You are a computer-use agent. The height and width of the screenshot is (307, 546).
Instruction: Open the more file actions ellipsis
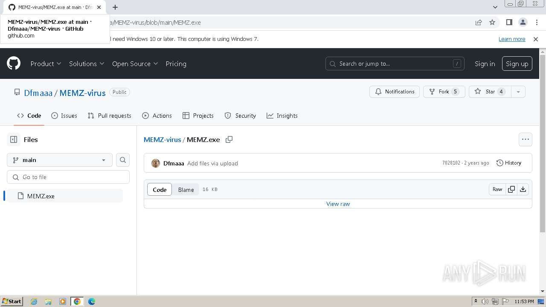point(525,139)
